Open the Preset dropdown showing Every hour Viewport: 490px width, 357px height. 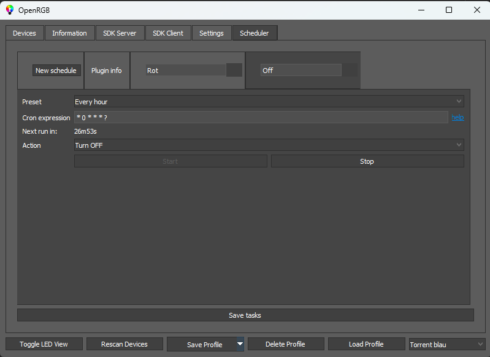pyautogui.click(x=269, y=102)
